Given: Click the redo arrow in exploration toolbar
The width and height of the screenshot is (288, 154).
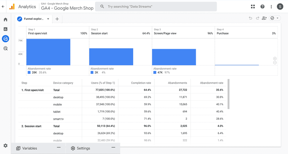Looking at the screenshot, I should click(x=257, y=18).
